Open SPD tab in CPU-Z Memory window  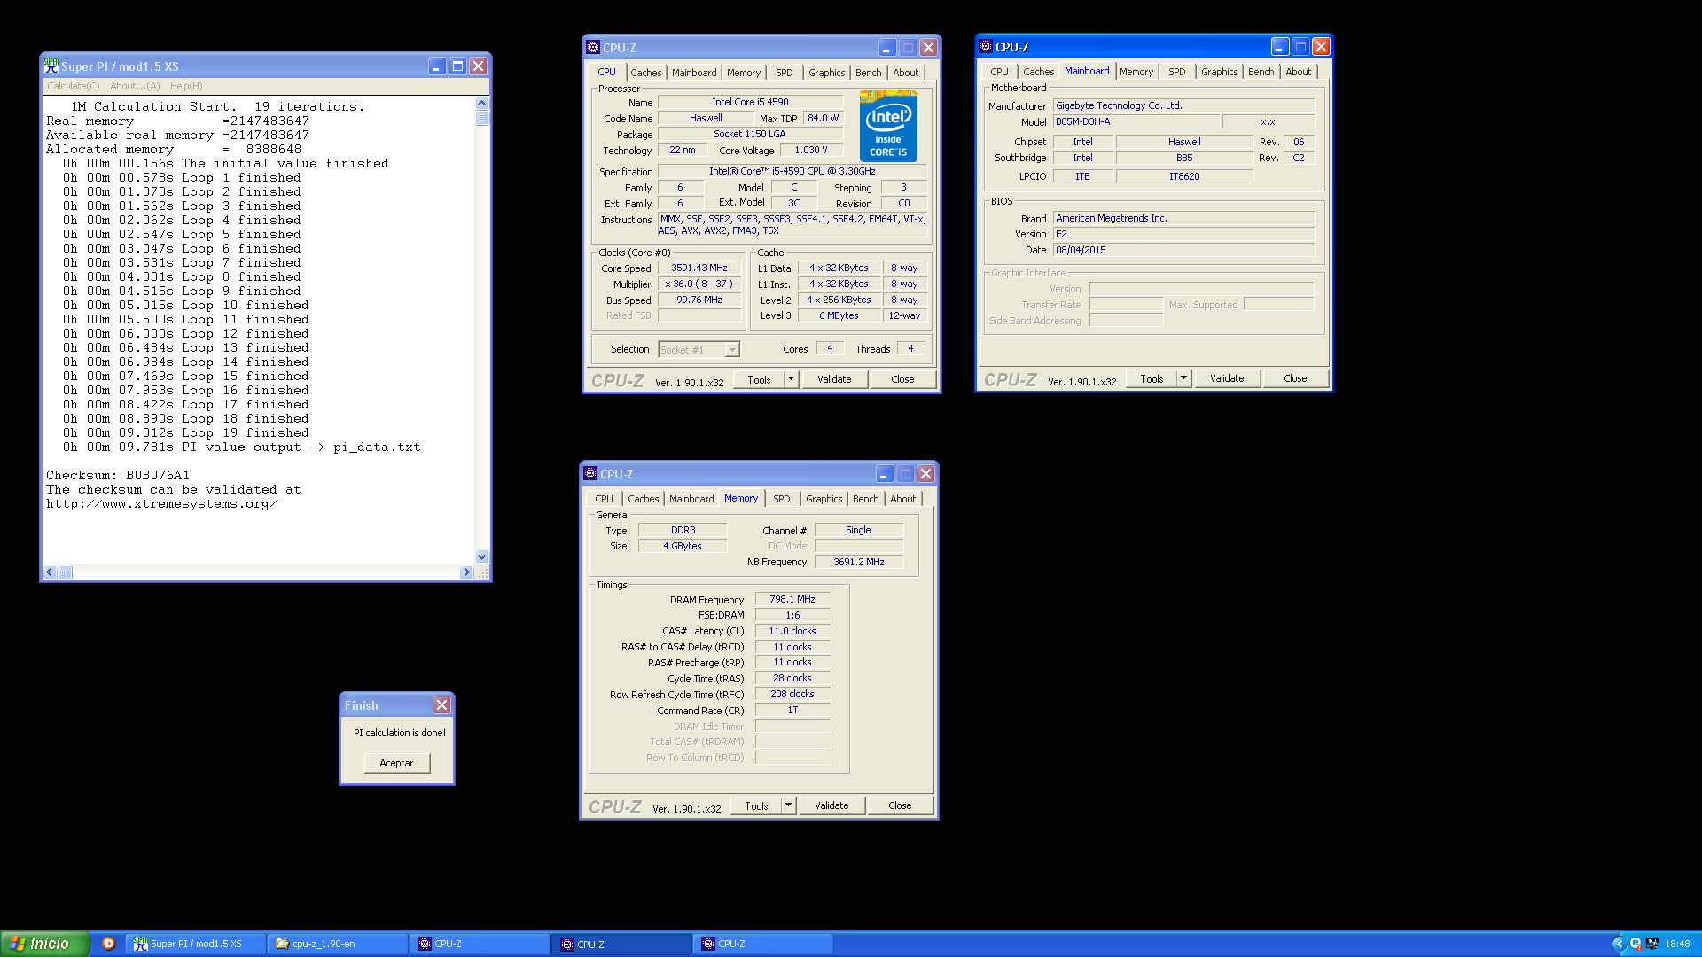tap(782, 499)
